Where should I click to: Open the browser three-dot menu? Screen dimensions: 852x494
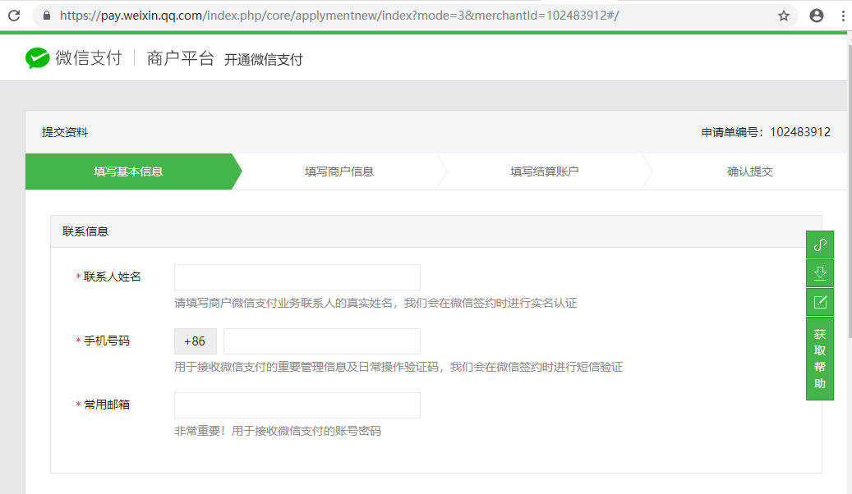pos(843,16)
